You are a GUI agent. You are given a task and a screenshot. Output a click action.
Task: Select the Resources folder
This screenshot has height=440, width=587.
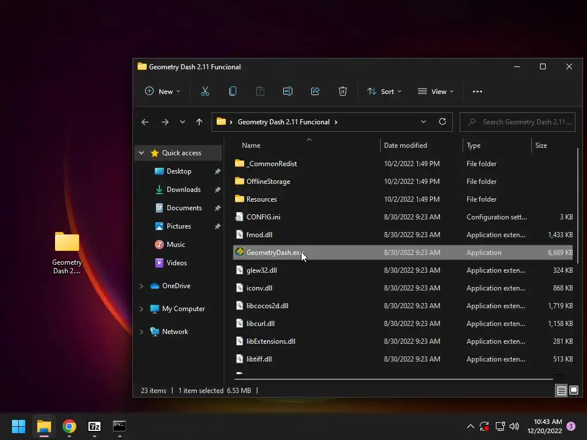coord(403,199)
